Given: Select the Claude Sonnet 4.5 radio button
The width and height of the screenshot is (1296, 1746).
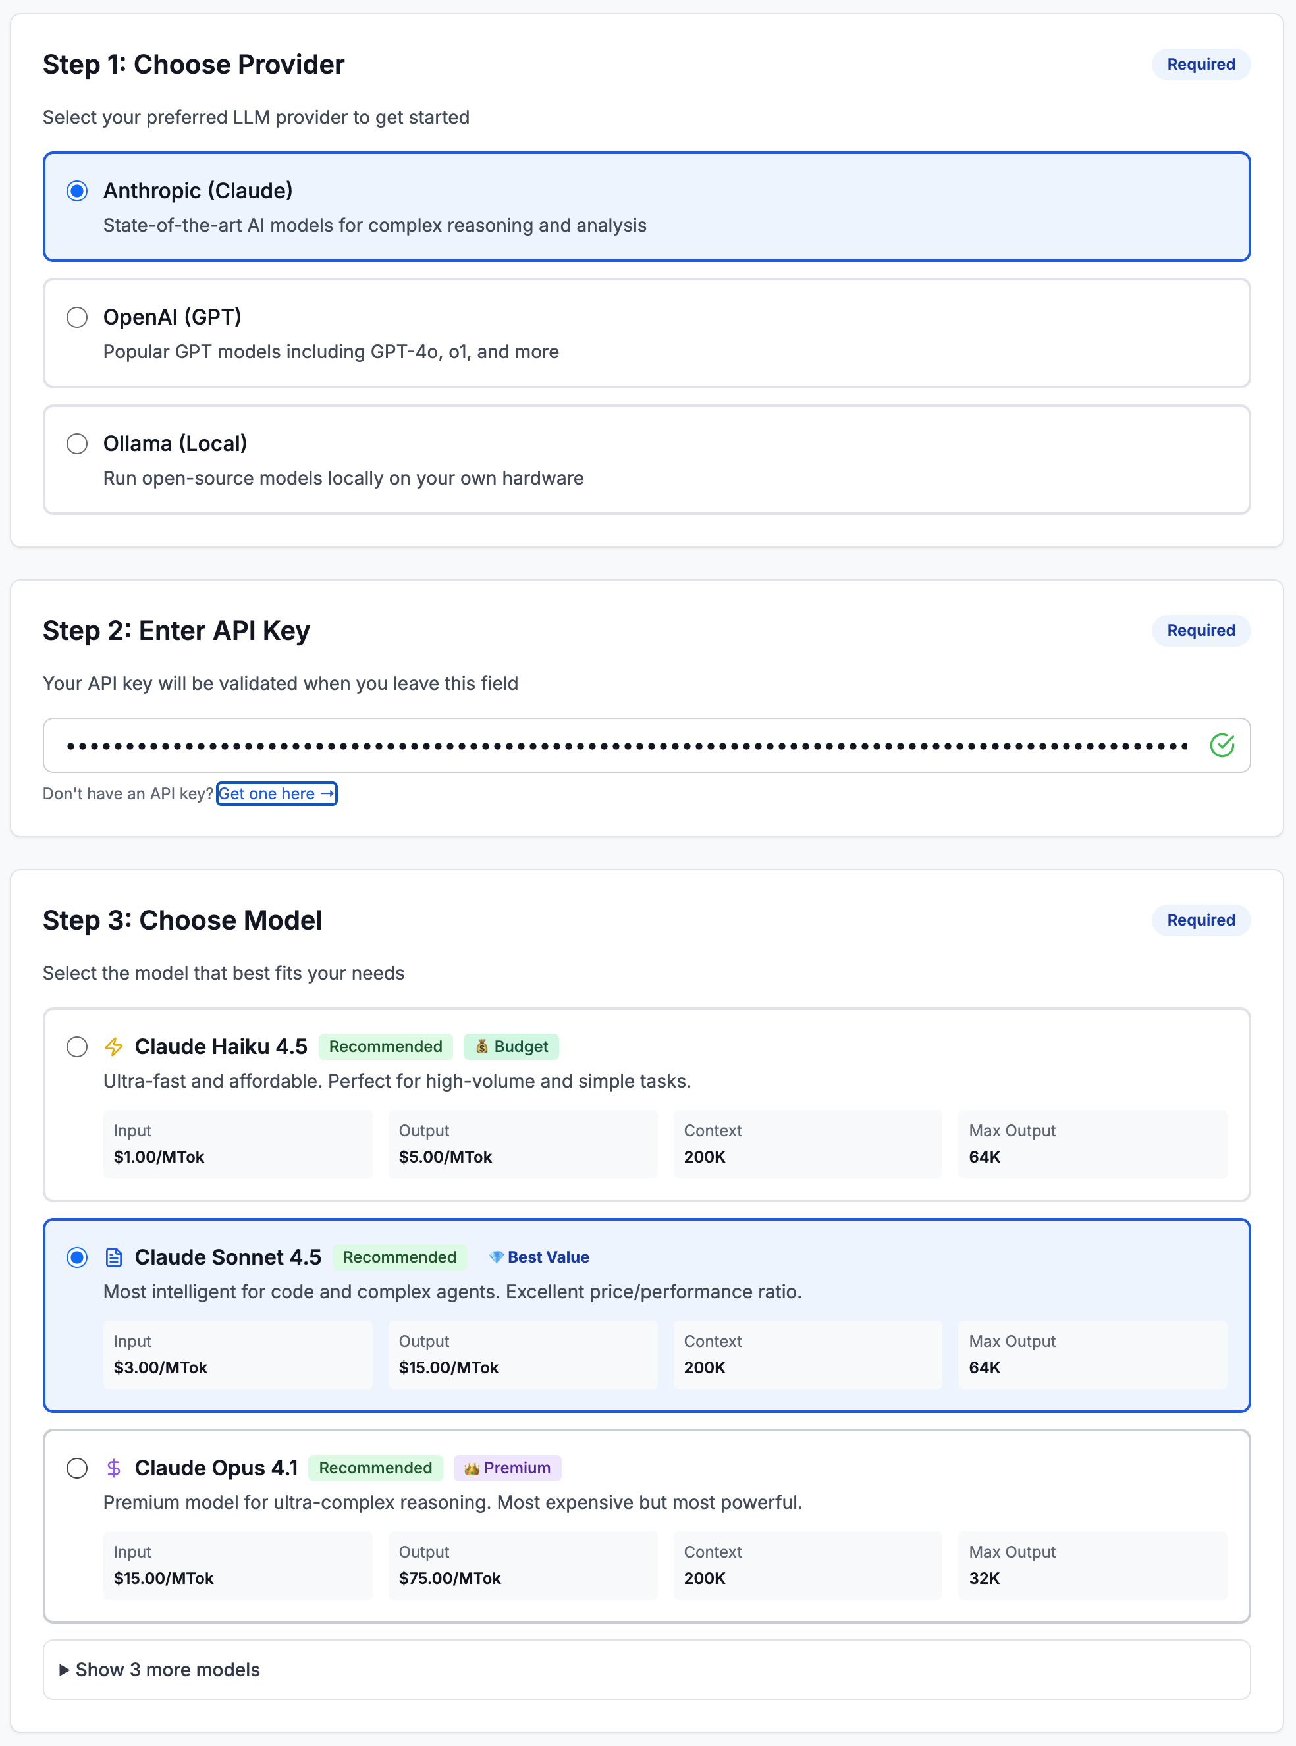Looking at the screenshot, I should tap(77, 1257).
